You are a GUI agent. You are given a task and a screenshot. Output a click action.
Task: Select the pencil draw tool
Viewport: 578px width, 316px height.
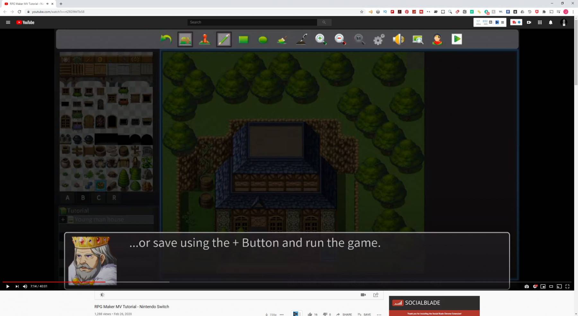tap(224, 39)
